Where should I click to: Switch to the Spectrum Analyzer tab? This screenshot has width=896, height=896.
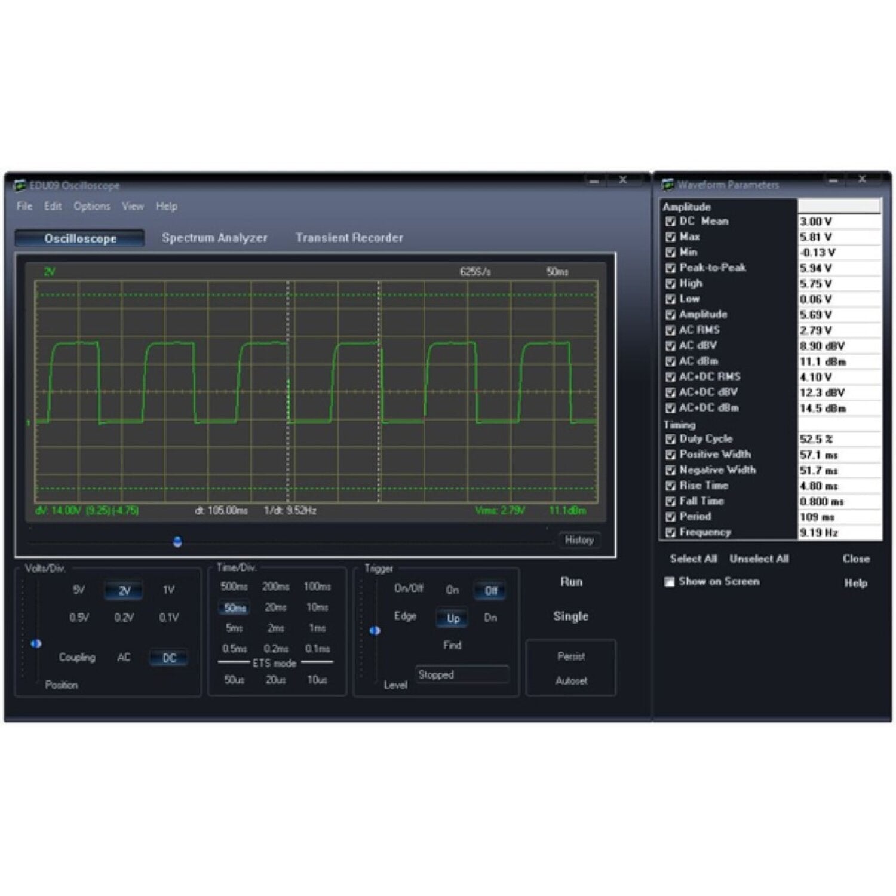point(214,238)
